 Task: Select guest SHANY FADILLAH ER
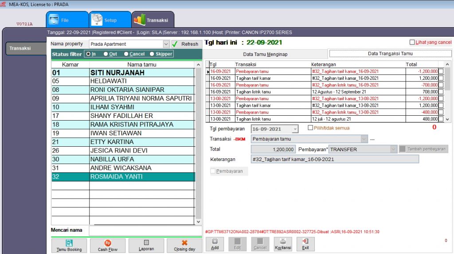tap(123, 116)
